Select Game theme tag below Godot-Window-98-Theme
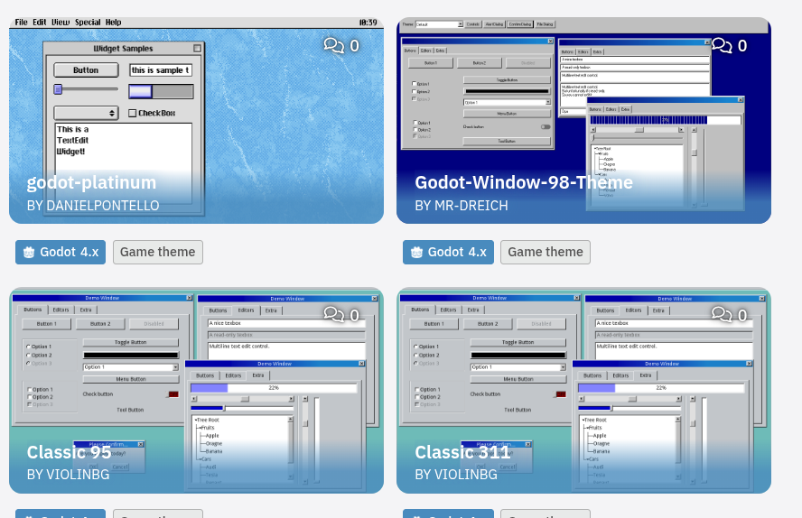The height and width of the screenshot is (518, 802). [x=546, y=253]
